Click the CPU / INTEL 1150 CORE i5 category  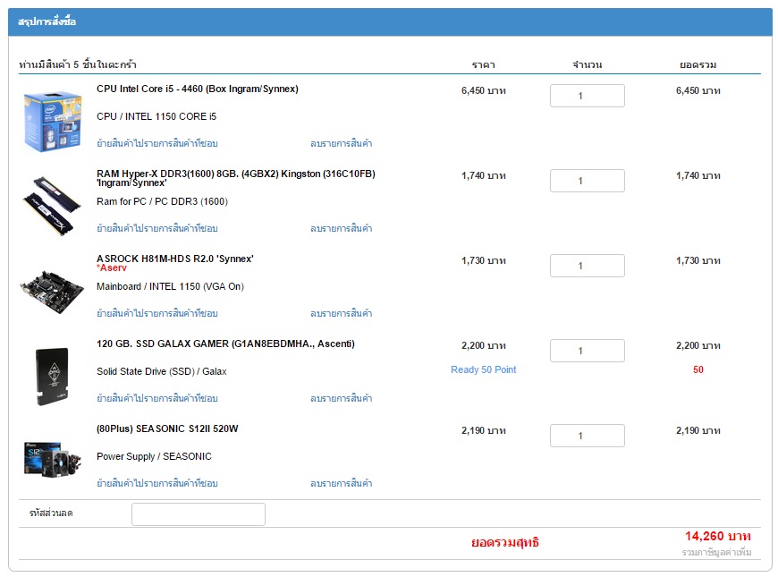pos(156,116)
